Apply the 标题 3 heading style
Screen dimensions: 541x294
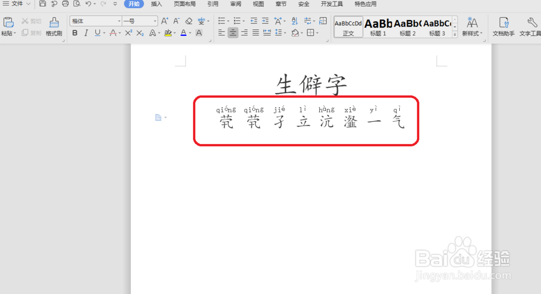pos(437,27)
